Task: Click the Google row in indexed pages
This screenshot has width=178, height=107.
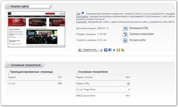Action: coord(35,84)
